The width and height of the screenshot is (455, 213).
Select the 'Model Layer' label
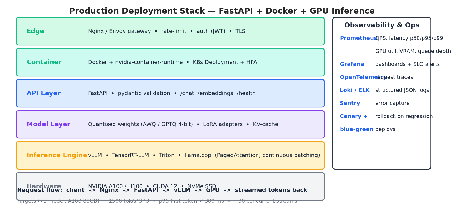[x=48, y=124]
